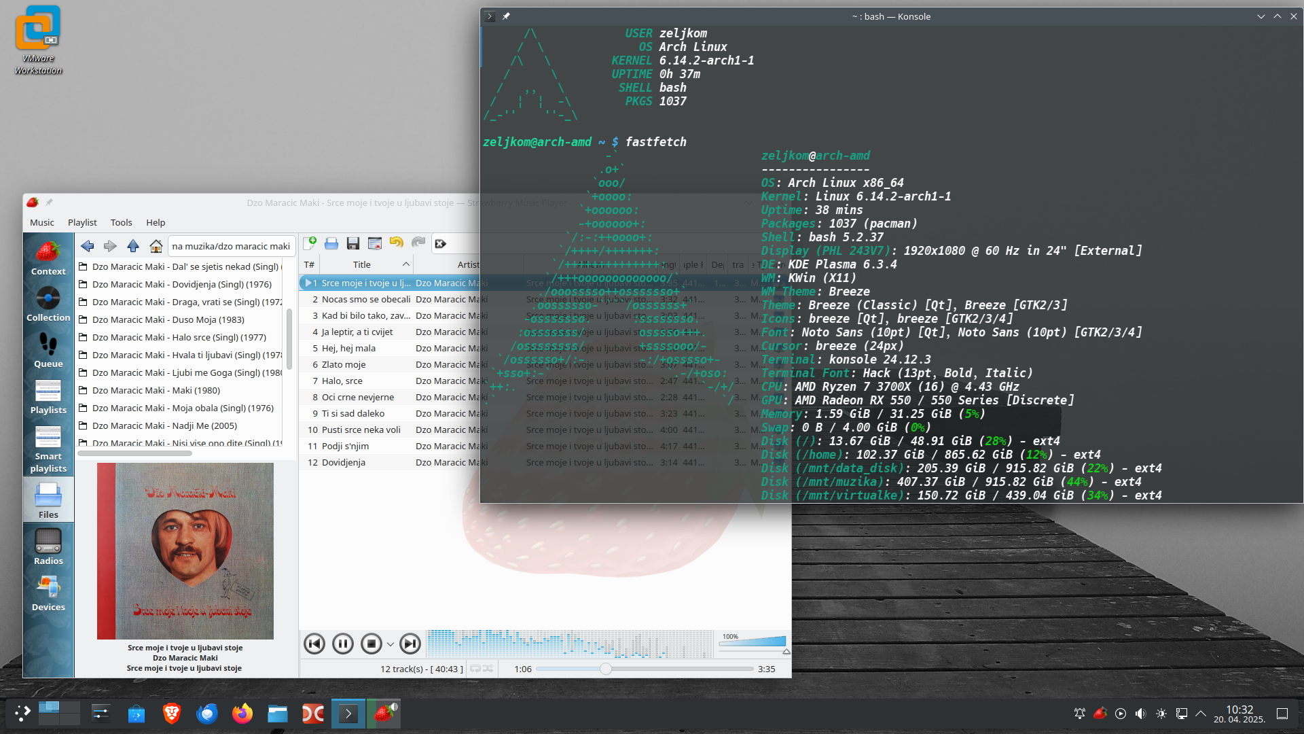
Task: Sort playlist by Artist column header
Action: click(x=468, y=264)
